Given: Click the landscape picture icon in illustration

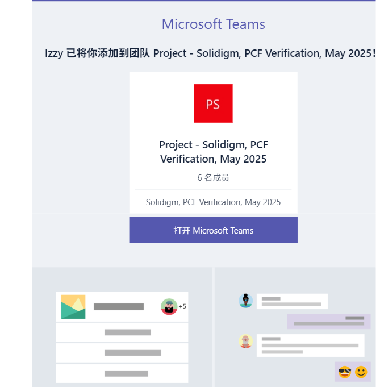Looking at the screenshot, I should 73,306.
